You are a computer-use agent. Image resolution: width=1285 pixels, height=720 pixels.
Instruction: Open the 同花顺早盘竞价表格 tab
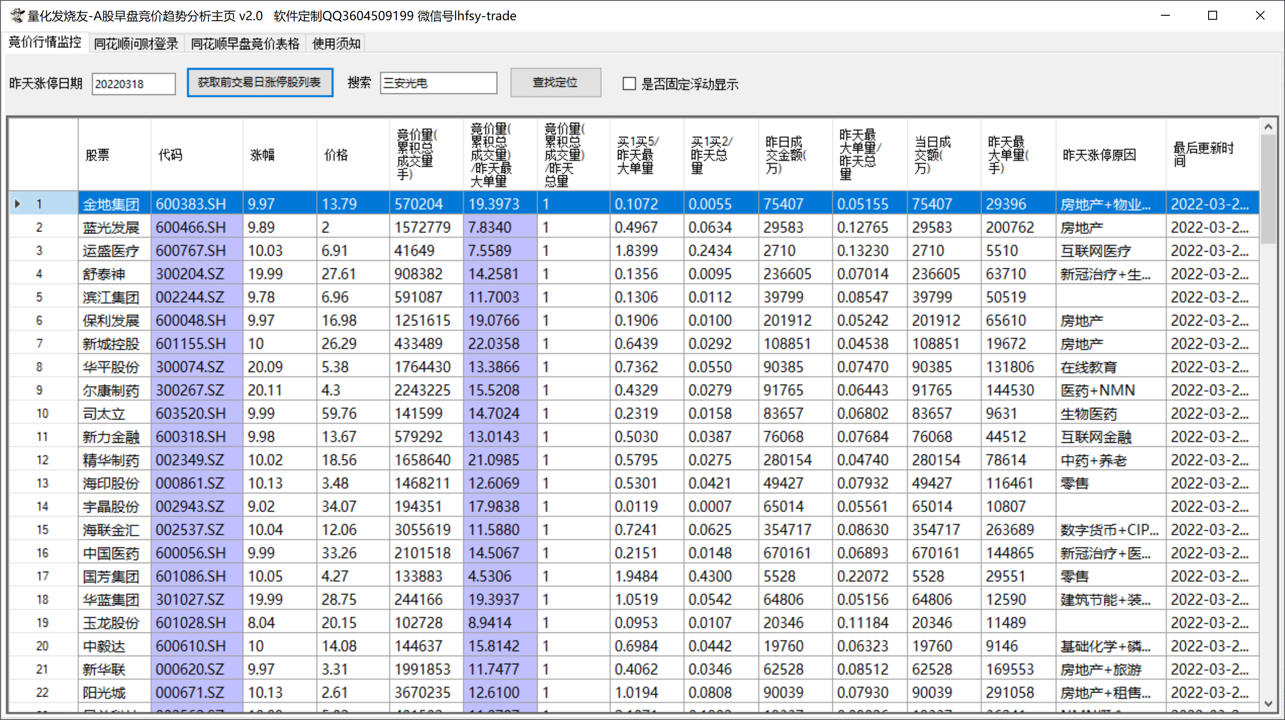pos(245,44)
